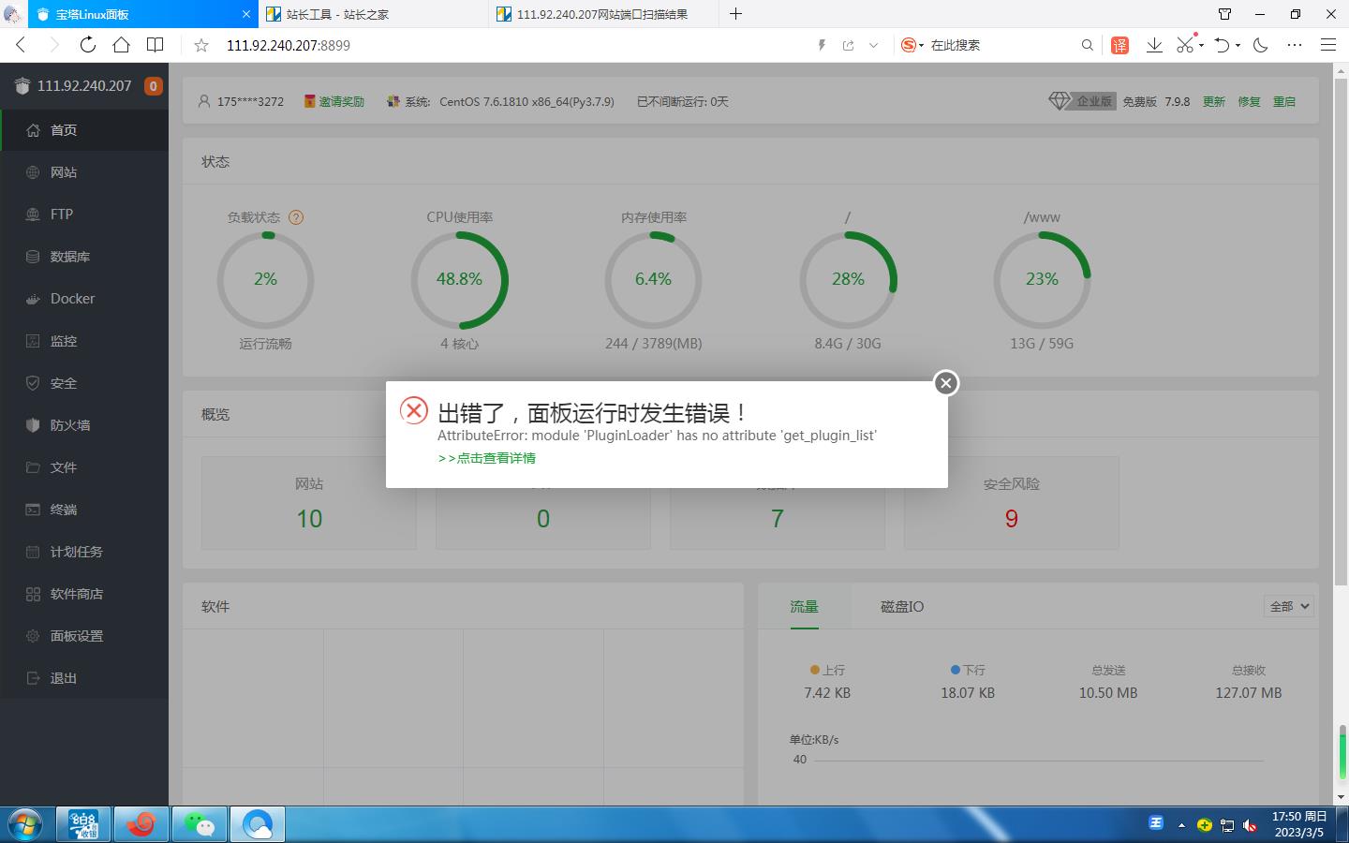Click the undo closed-tab icon
The height and width of the screenshot is (843, 1349).
pos(1222,45)
